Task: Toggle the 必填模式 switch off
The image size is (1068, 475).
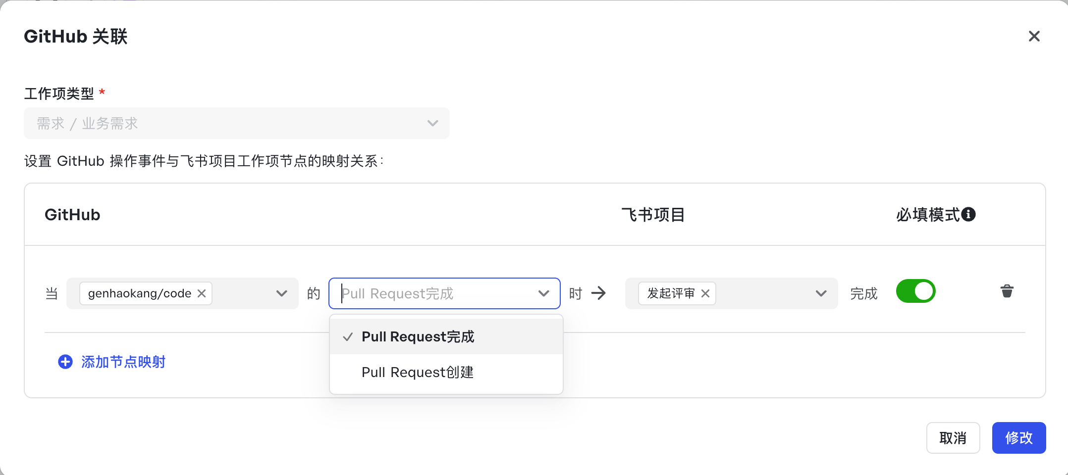Action: coord(915,291)
